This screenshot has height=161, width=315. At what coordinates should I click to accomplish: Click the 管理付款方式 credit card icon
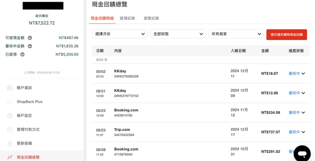[x=10, y=129]
